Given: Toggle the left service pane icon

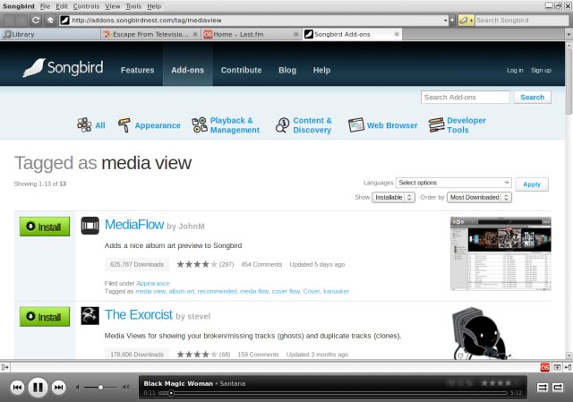Looking at the screenshot, I should point(4,367).
